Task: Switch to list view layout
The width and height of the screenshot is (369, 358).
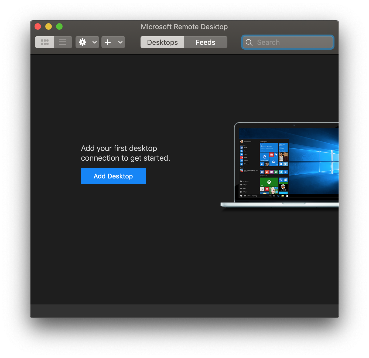Action: 63,42
